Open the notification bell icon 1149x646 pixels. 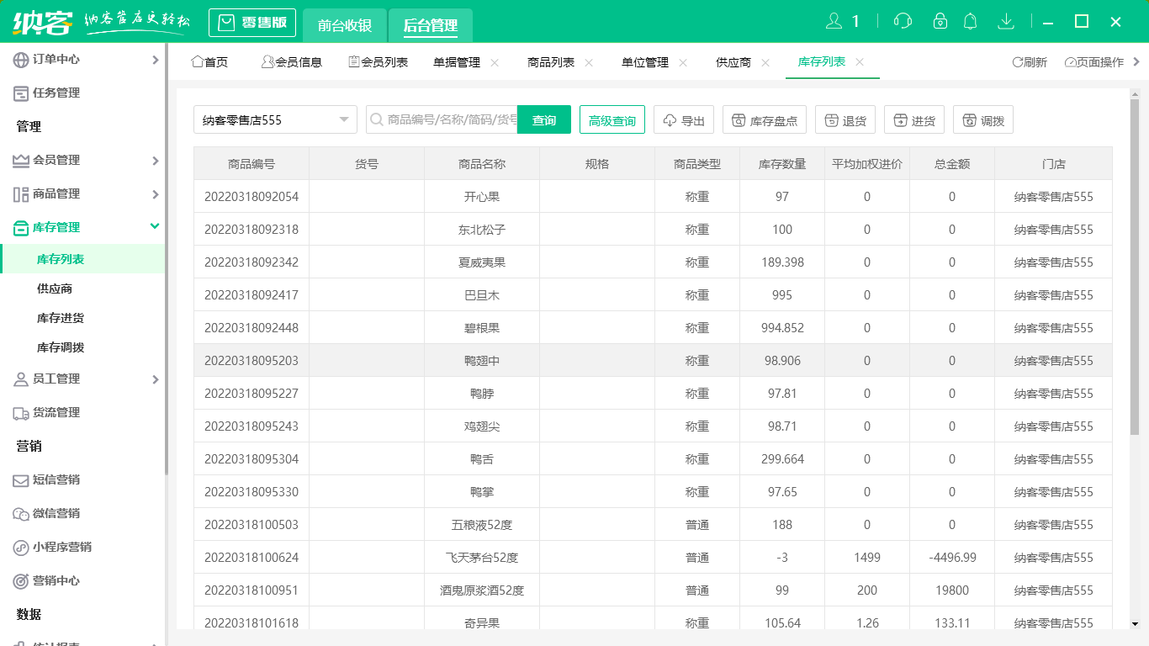[x=971, y=21]
